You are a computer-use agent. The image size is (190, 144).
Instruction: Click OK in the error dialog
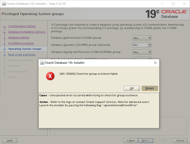point(132,88)
